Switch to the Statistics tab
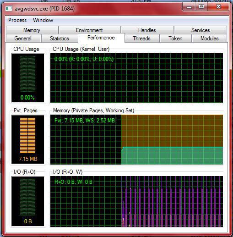The image size is (233, 237). tap(60, 39)
